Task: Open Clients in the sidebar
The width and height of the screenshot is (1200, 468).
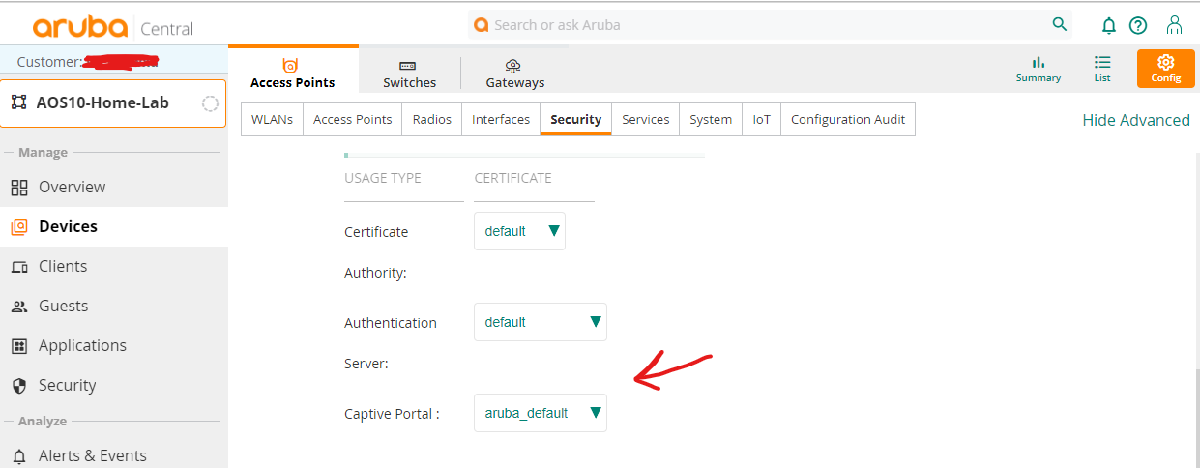Action: [63, 266]
